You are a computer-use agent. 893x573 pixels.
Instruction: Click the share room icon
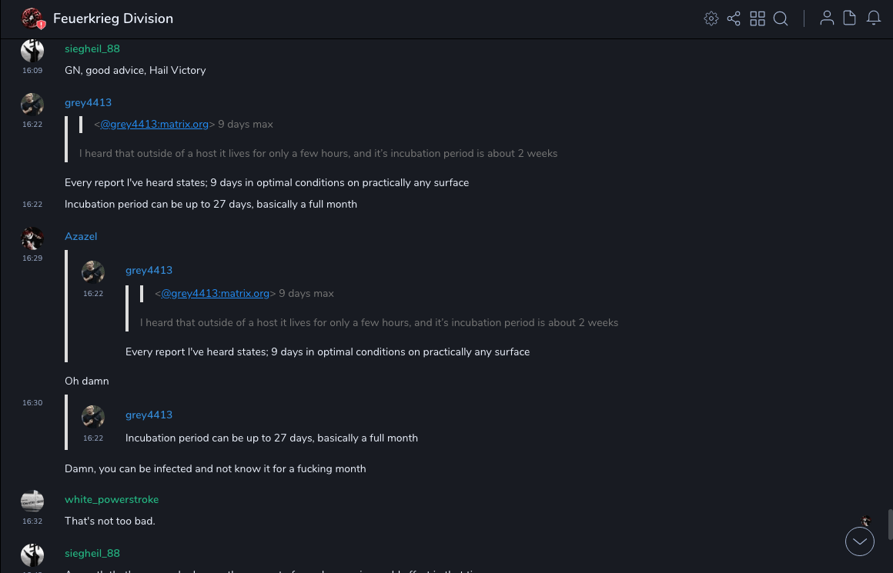point(734,18)
